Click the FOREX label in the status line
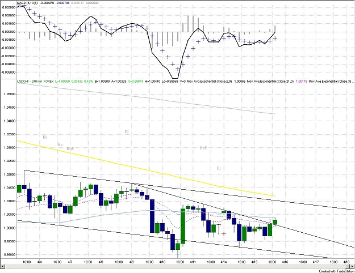 tap(48, 81)
